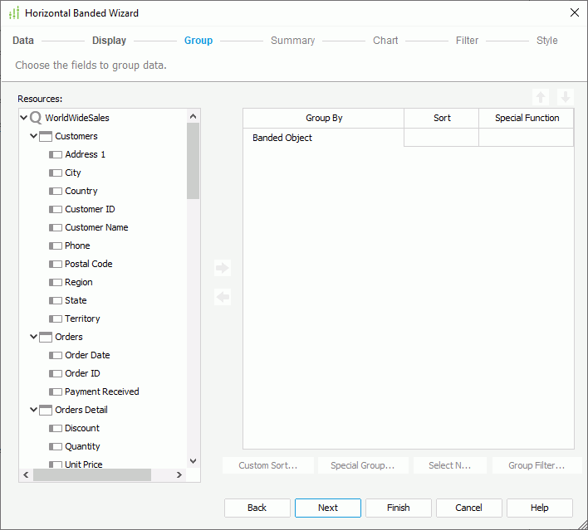Click the Finish button
Image resolution: width=588 pixels, height=530 pixels.
coord(399,508)
